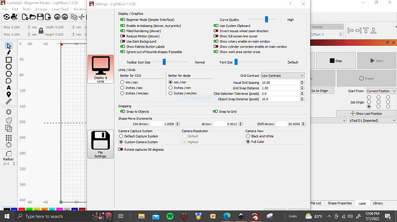This screenshot has height=222, width=397.
Task: Open the Grid Array tool
Action: 9,138
